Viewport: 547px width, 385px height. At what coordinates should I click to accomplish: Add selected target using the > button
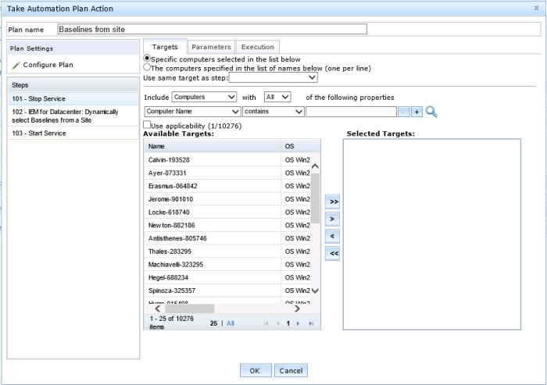(332, 219)
